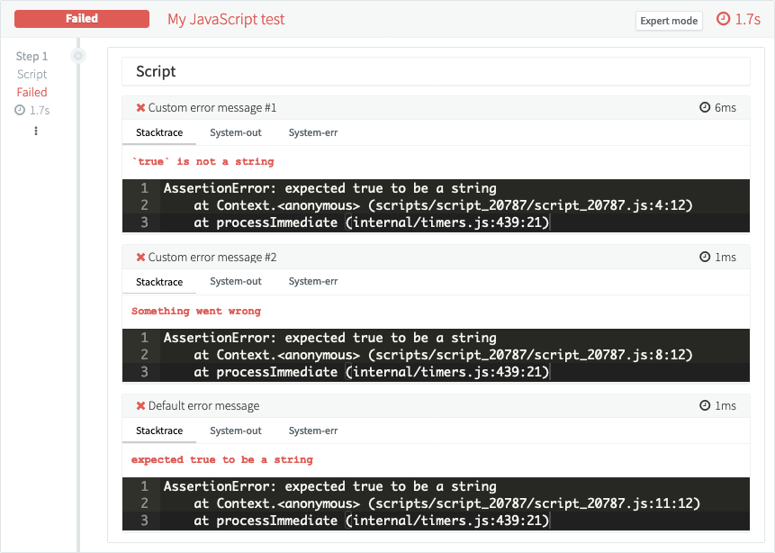Switch to System-out tab in Custom error message #2

coord(236,282)
